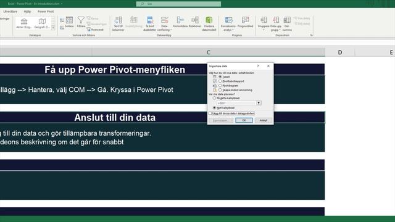Screen dimensions: 395x222
Task: Sort descending Z to A
Action: 62,27
